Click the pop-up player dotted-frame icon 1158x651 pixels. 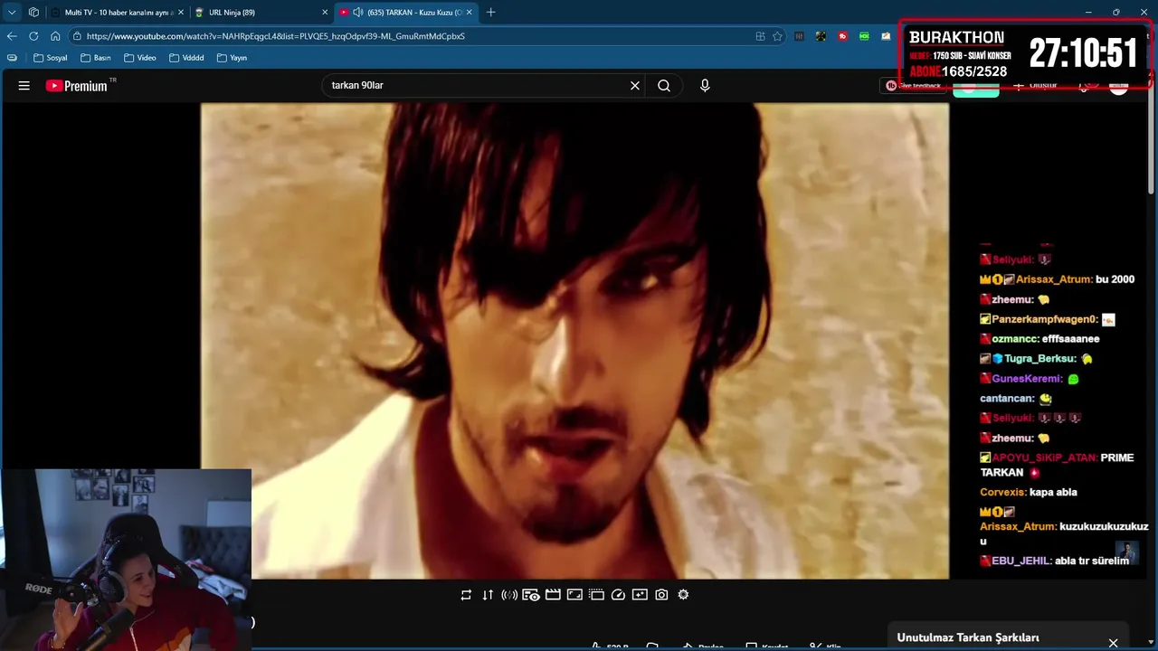tap(596, 595)
